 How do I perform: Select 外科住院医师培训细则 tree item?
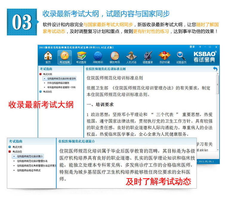point(58,83)
